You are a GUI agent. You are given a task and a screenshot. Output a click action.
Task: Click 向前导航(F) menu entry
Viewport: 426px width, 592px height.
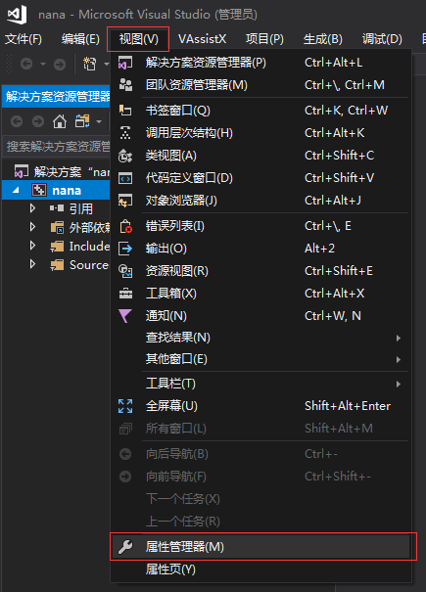click(x=260, y=477)
